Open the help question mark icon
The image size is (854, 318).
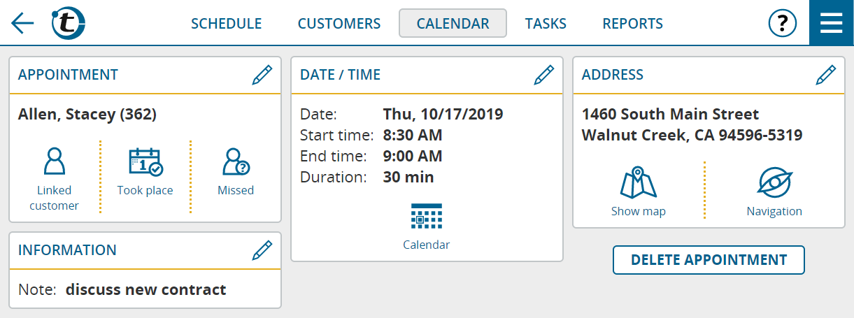coord(783,23)
